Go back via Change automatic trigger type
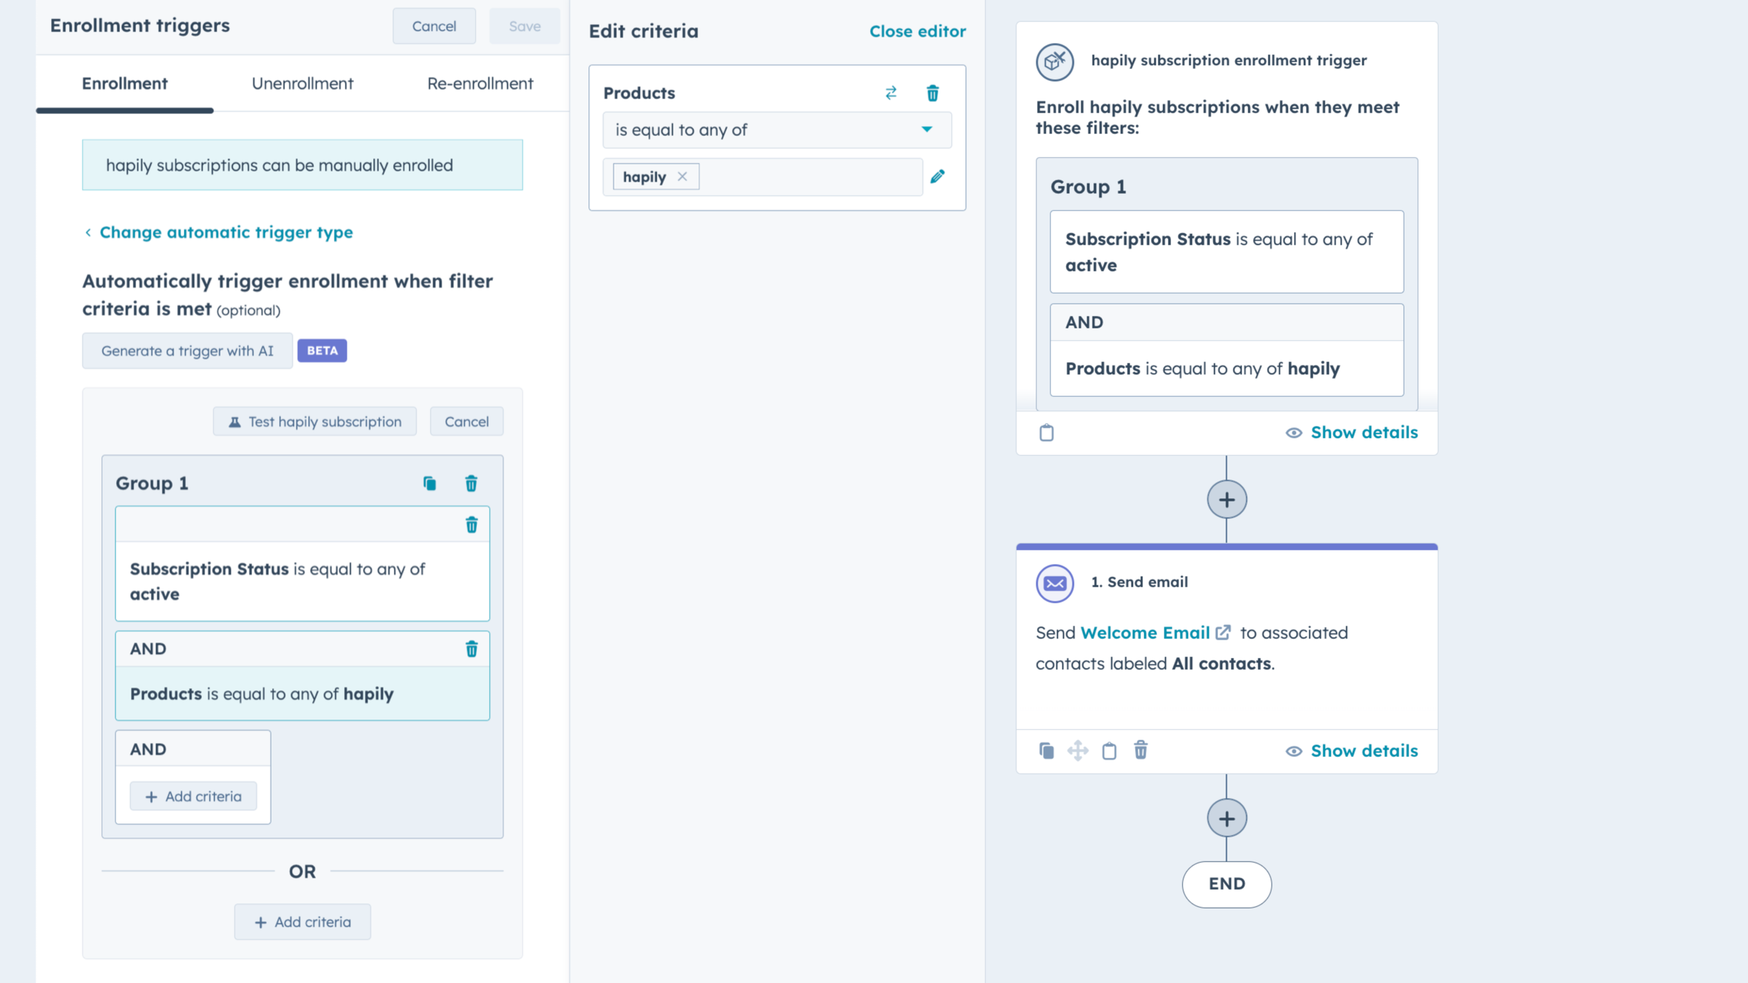This screenshot has height=983, width=1748. pyautogui.click(x=225, y=232)
